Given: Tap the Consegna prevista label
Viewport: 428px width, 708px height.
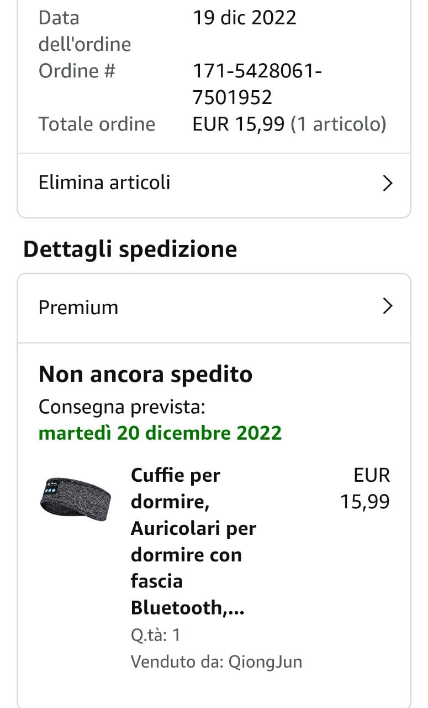Looking at the screenshot, I should 122,408.
